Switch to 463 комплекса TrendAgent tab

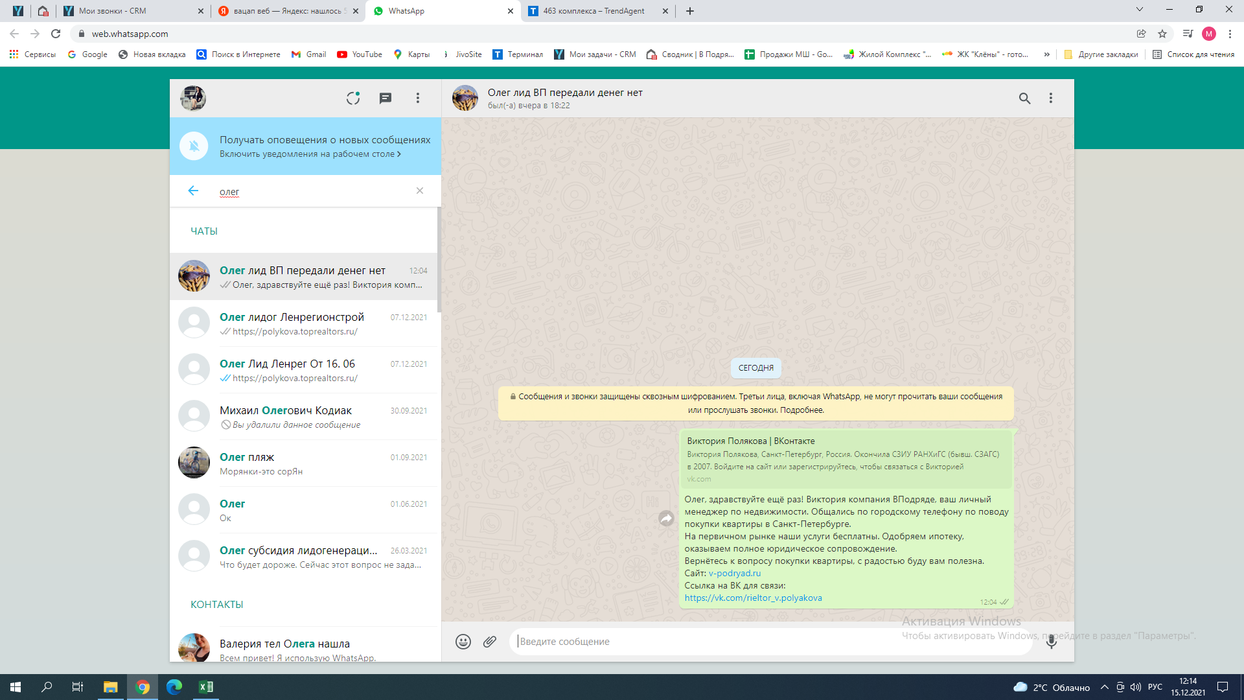[x=593, y=11]
